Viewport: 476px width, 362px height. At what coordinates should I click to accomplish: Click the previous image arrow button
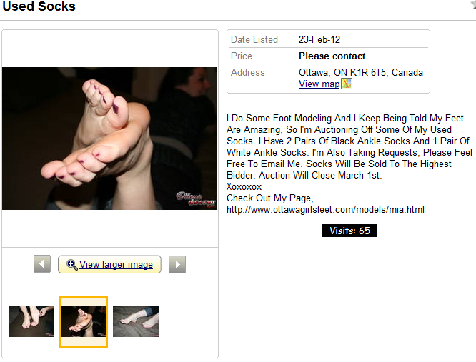point(42,264)
